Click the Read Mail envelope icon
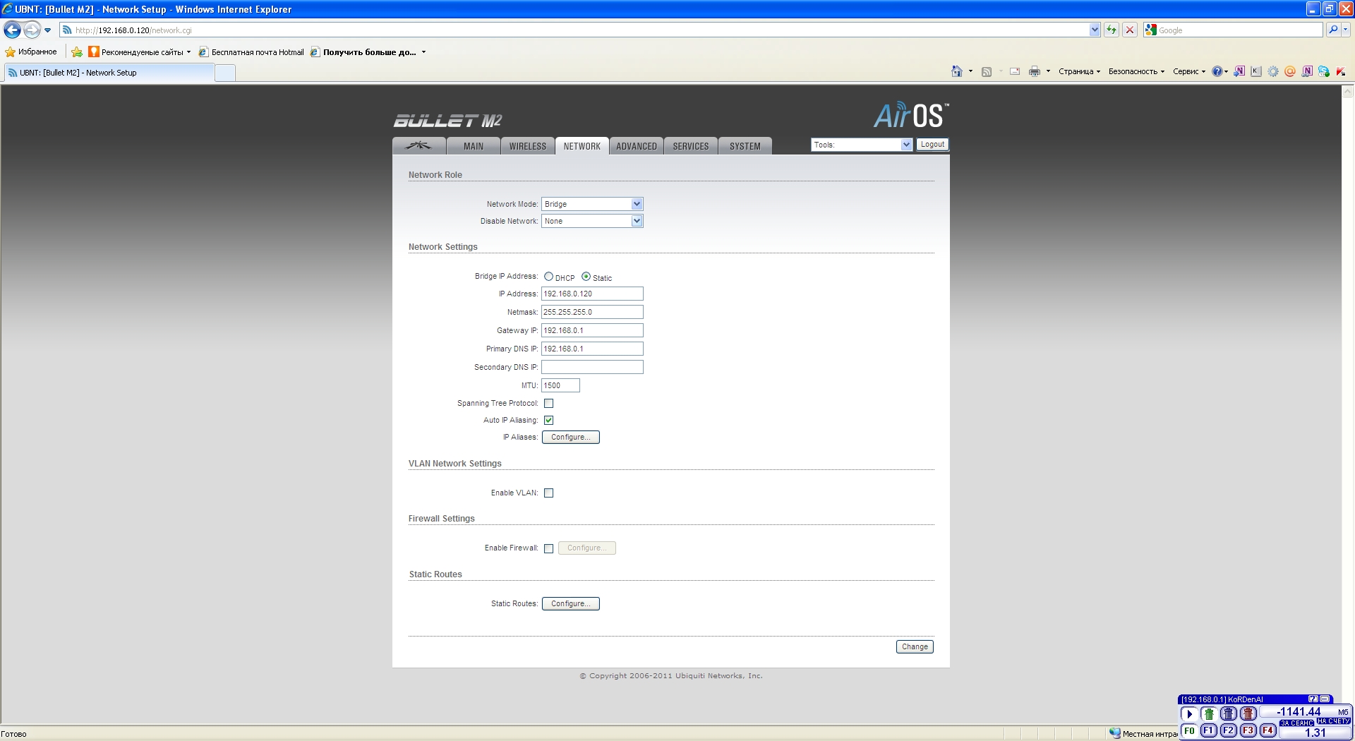The image size is (1355, 741). tap(1015, 71)
